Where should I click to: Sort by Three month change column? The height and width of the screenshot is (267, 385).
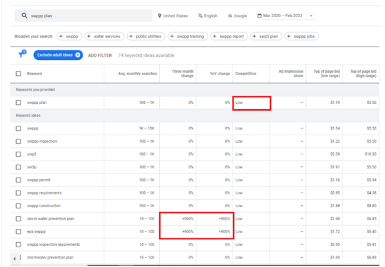pyautogui.click(x=183, y=73)
